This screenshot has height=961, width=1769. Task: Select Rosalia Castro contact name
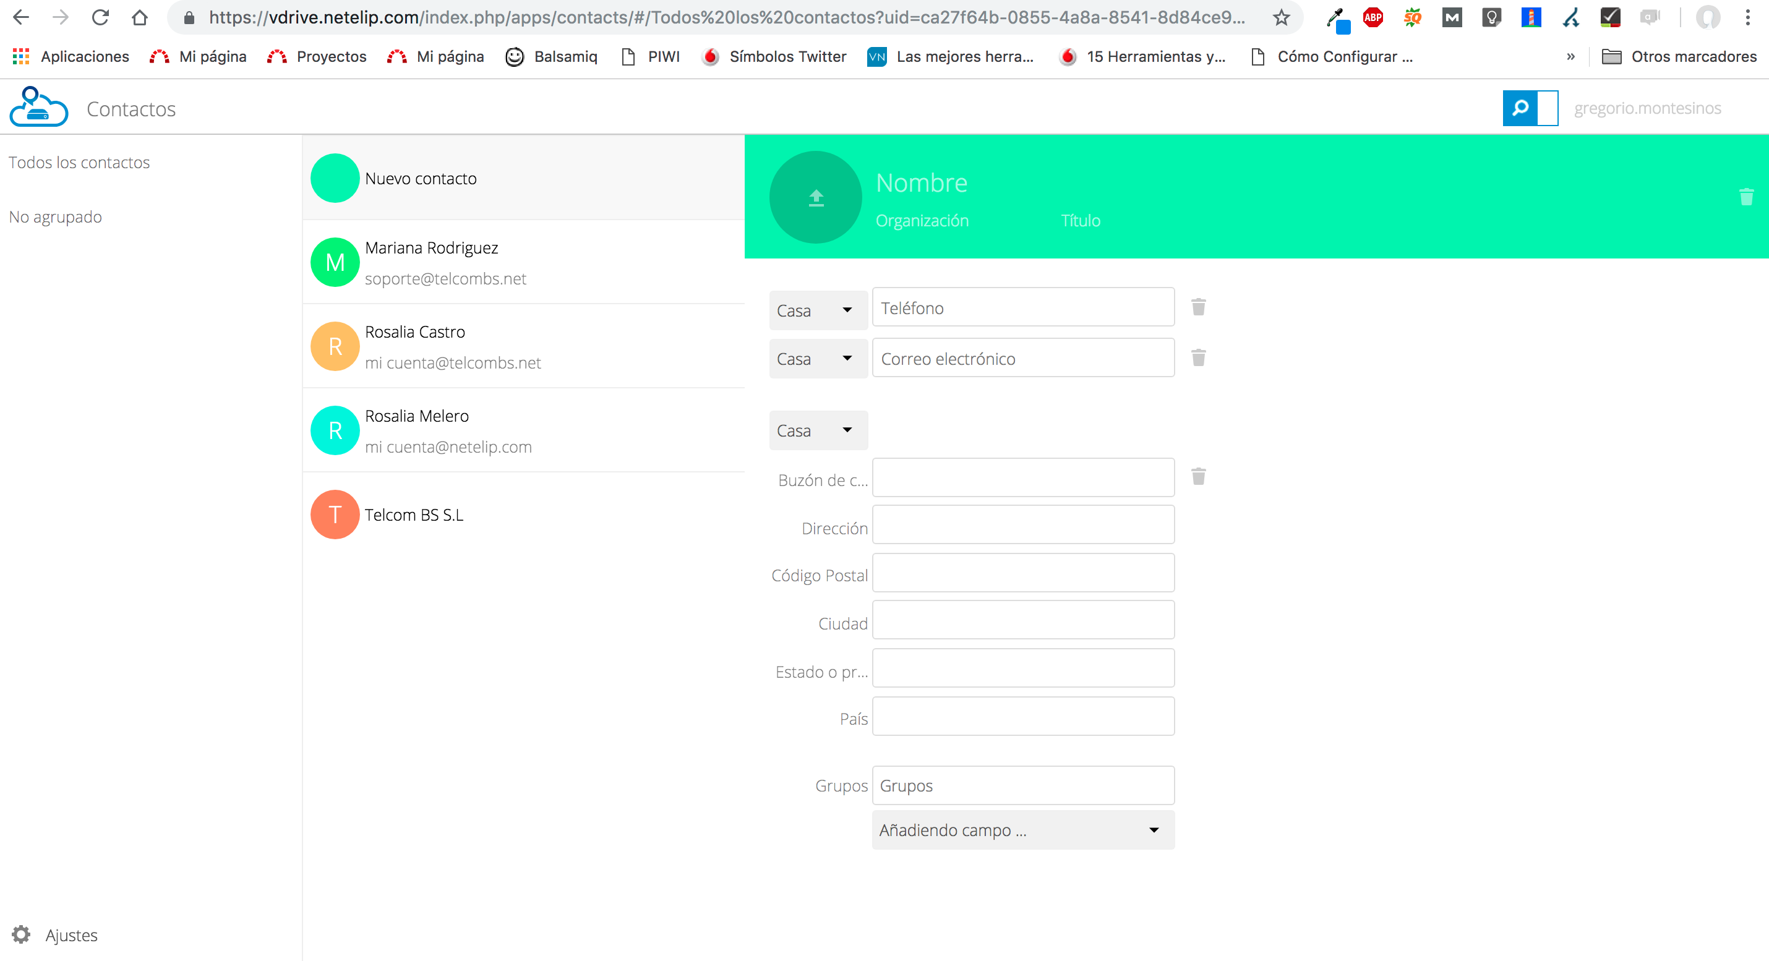(x=415, y=331)
